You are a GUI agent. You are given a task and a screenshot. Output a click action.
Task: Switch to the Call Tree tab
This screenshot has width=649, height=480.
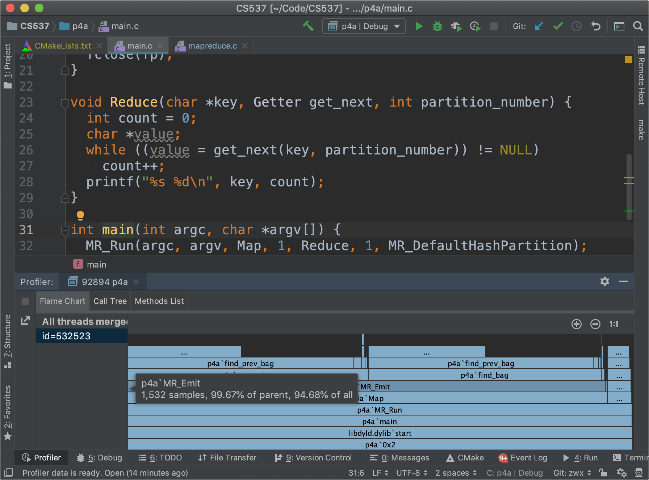tap(110, 301)
